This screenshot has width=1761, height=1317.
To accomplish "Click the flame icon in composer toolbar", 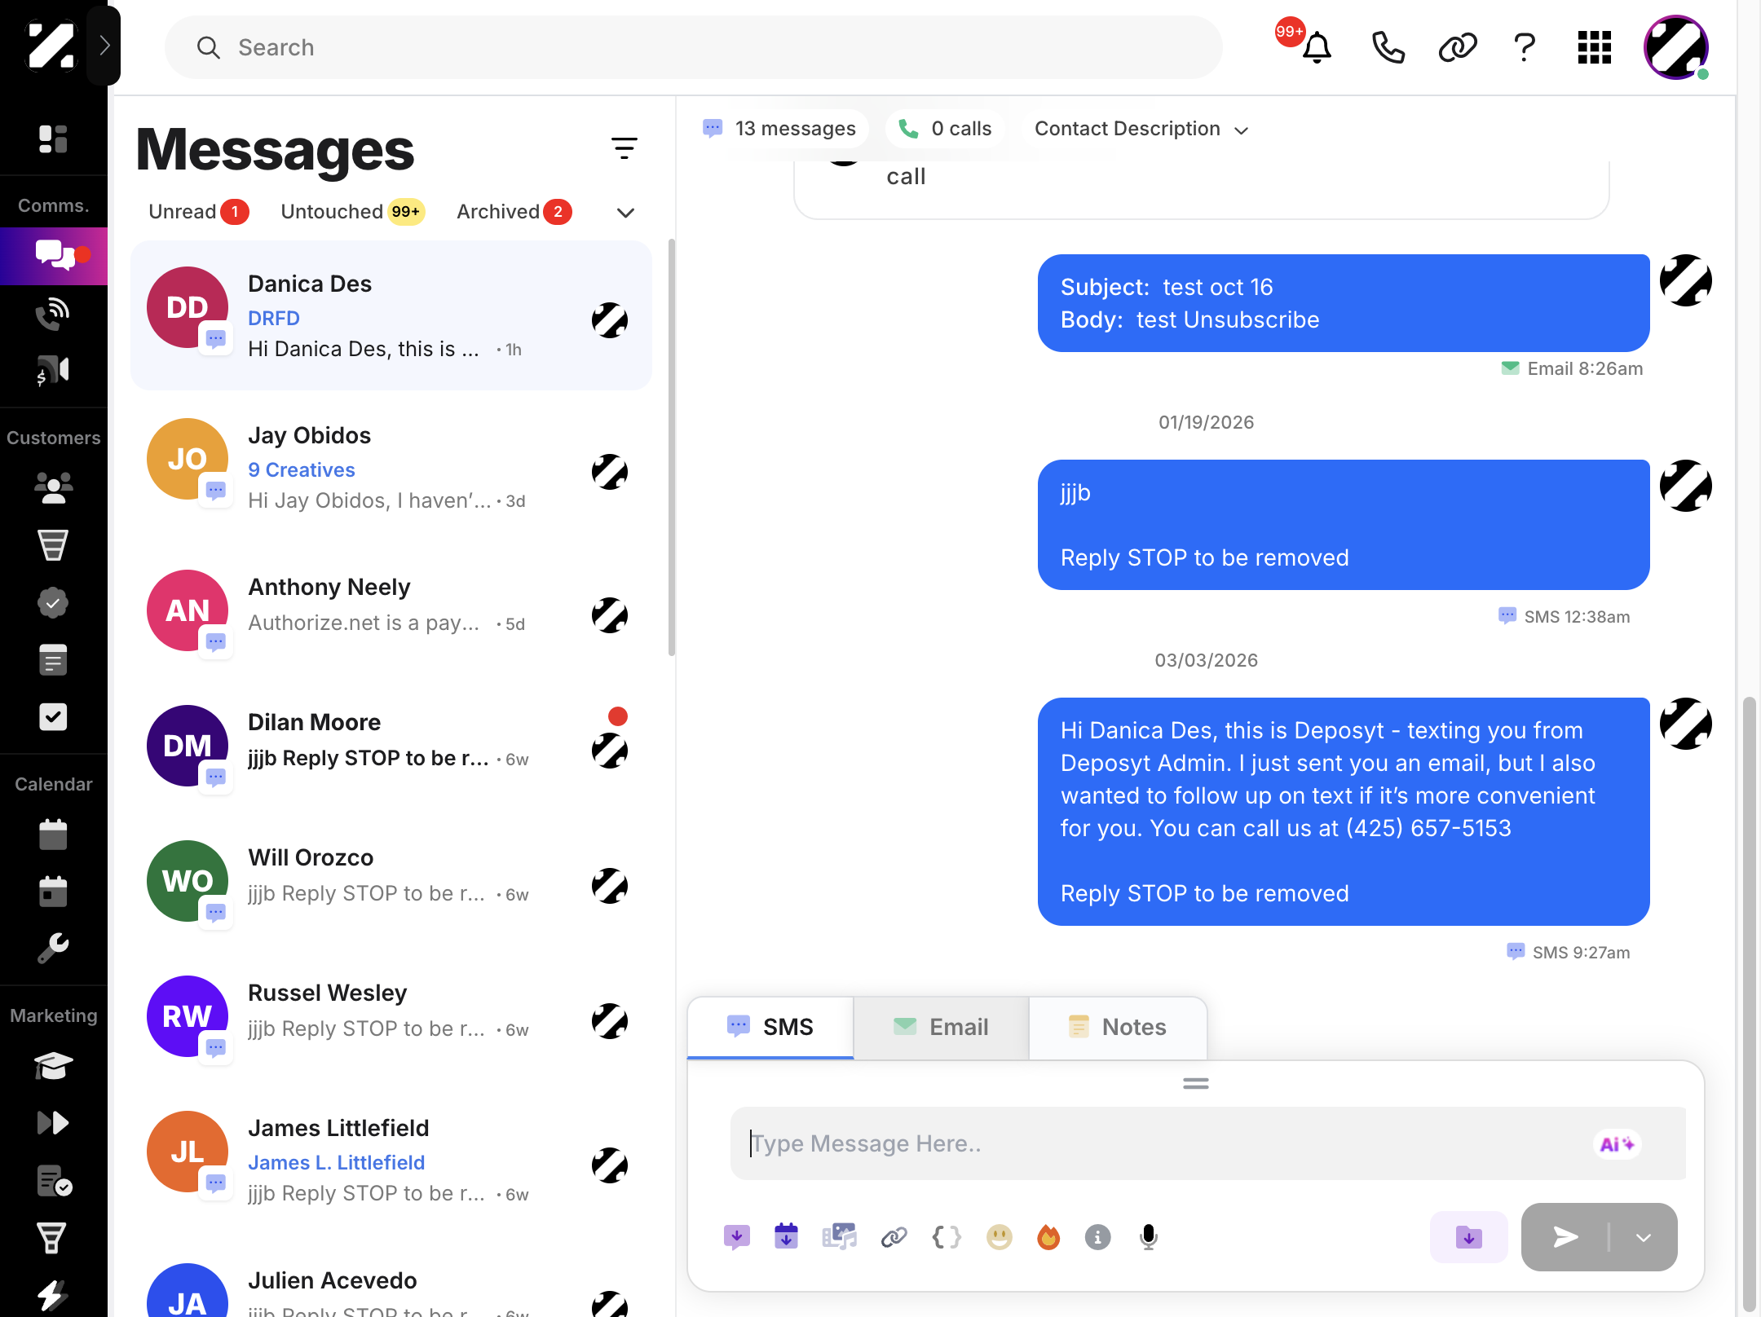I will point(1048,1237).
